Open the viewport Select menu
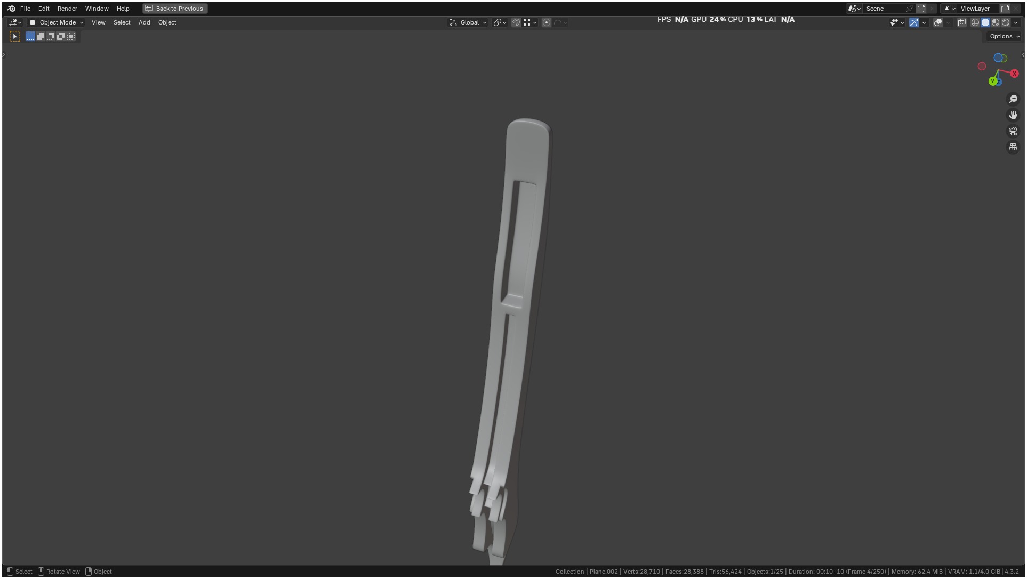The image size is (1027, 579). pyautogui.click(x=122, y=22)
